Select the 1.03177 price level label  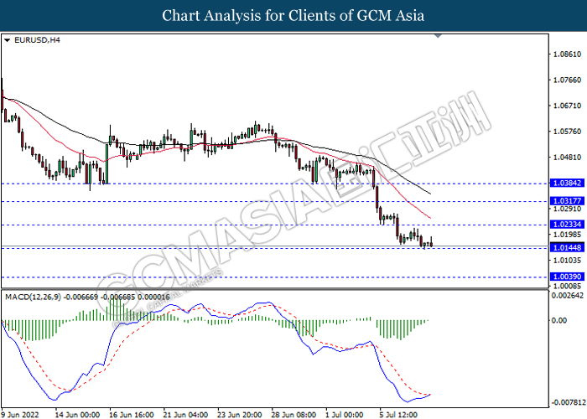[x=567, y=201]
